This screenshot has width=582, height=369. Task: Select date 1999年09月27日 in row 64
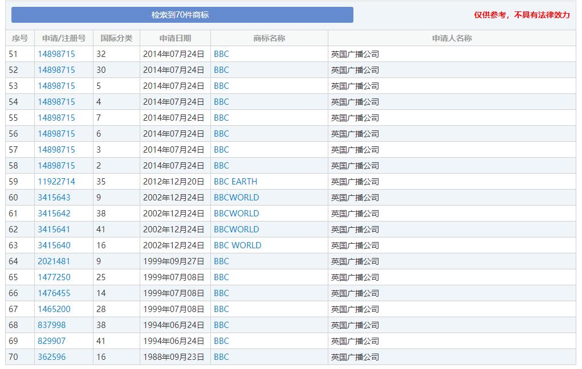174,261
